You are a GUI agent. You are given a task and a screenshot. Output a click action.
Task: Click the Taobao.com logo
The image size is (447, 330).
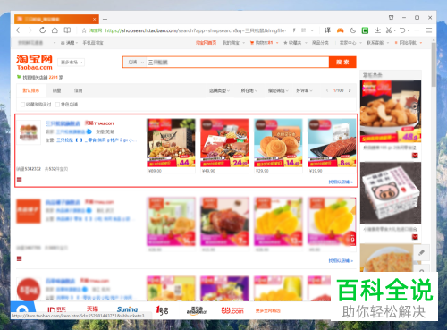(34, 62)
